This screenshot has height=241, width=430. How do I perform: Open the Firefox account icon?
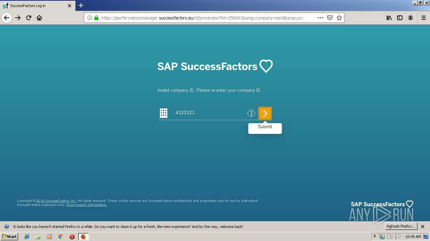(411, 18)
